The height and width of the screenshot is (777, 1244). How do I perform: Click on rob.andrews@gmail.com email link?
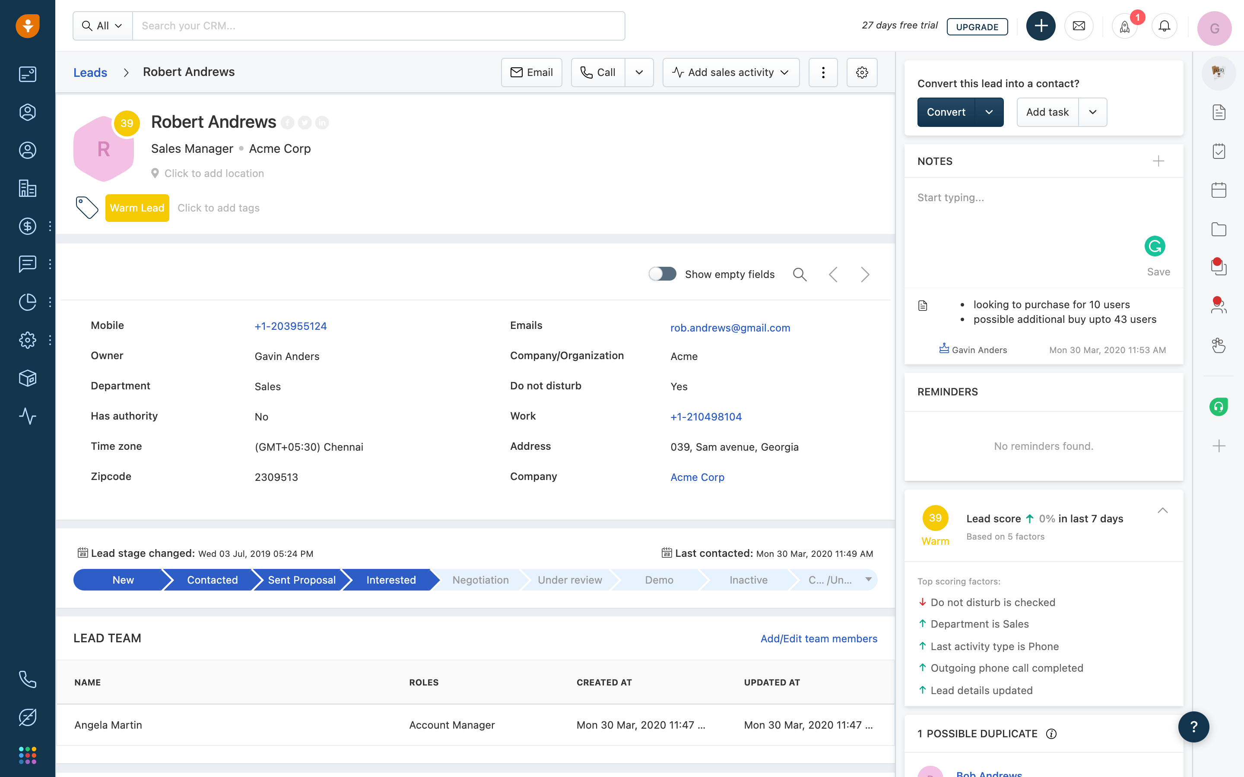(x=730, y=328)
